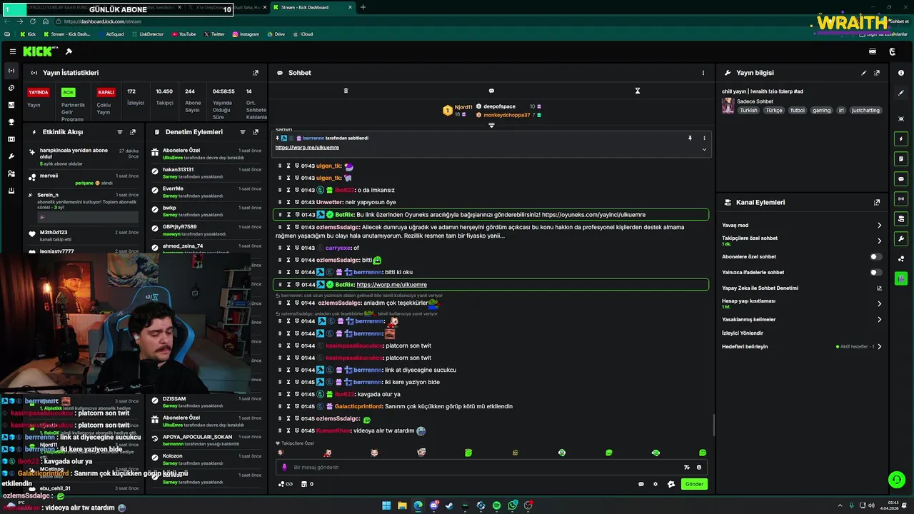Pop out the Yayın İstatistikleri panel
The height and width of the screenshot is (514, 914).
point(256,73)
